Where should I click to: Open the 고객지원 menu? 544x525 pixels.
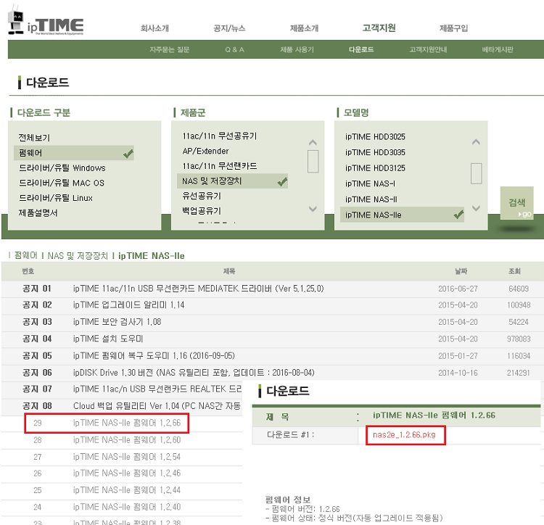click(379, 28)
